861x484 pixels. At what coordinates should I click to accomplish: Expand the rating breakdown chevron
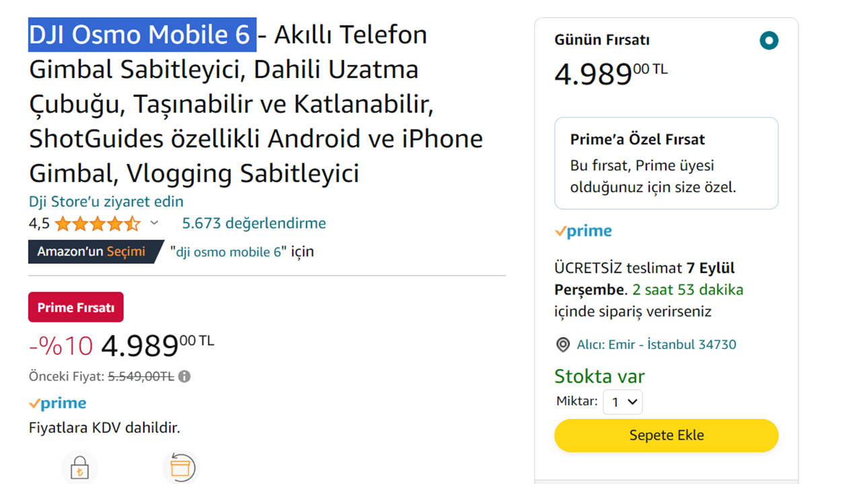point(154,223)
